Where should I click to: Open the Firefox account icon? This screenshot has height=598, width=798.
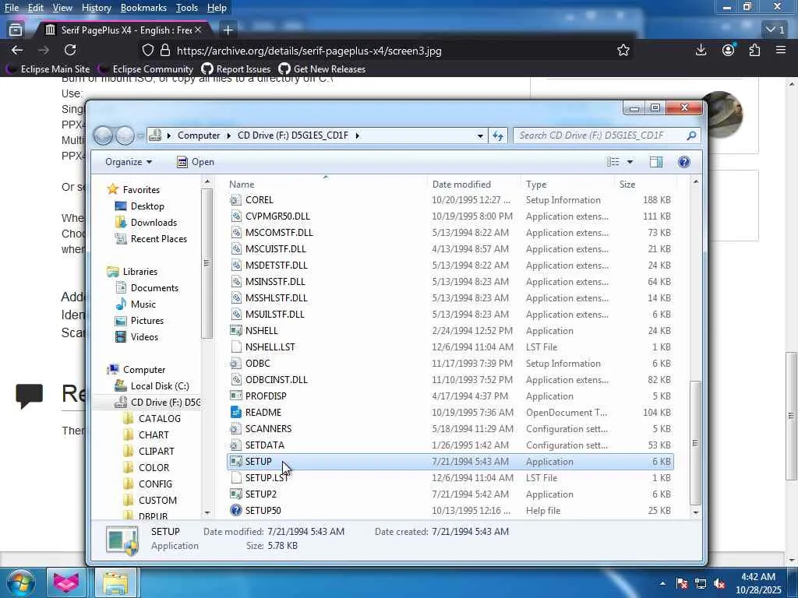(x=729, y=50)
